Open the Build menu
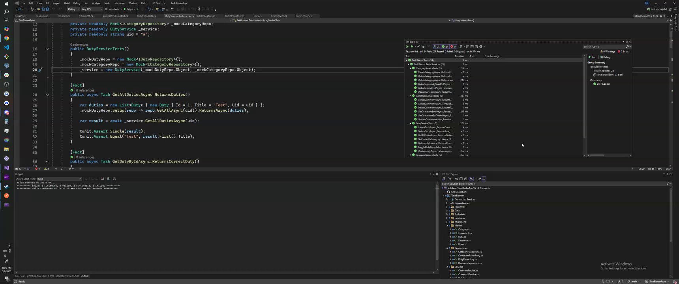The image size is (679, 284). [67, 3]
